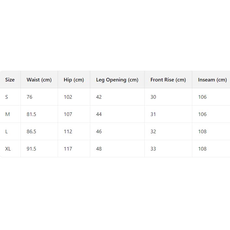Select leg opening value 48

(x=99, y=149)
